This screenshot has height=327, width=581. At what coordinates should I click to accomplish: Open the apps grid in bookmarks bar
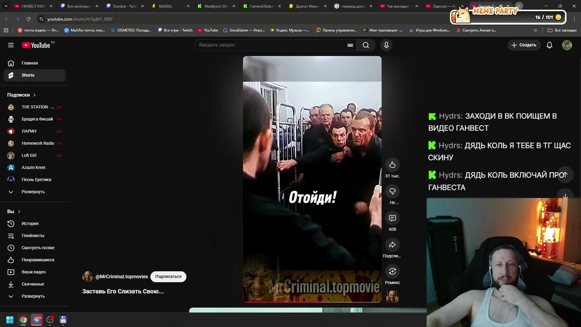coord(6,30)
